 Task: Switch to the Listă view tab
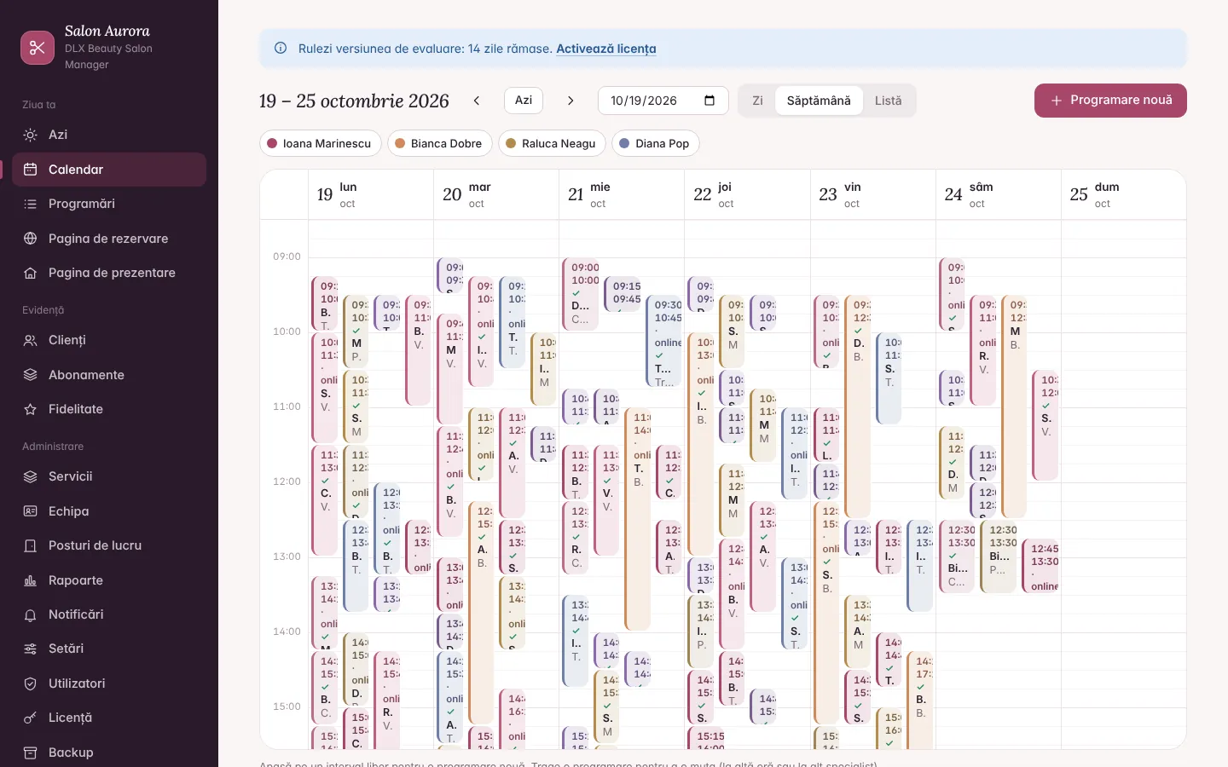click(888, 101)
